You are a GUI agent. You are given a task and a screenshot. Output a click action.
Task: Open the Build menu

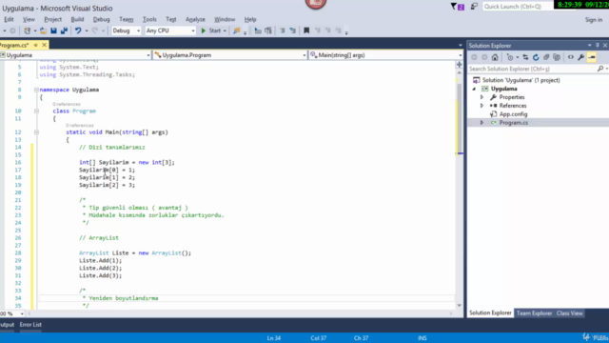(77, 19)
